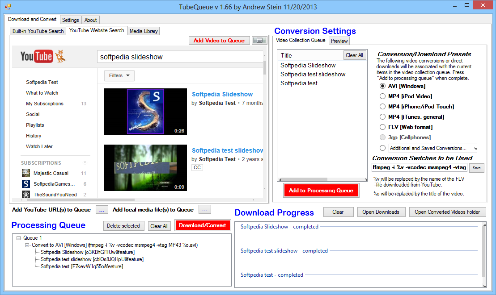Select the MP4 [iPod Video] preset
Image resolution: width=496 pixels, height=295 pixels.
tap(382, 96)
